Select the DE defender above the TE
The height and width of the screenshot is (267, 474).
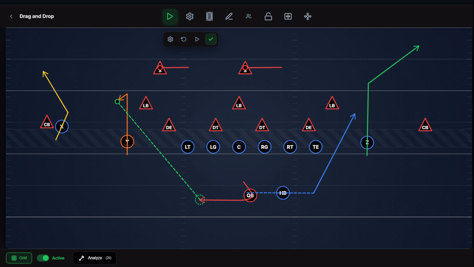(309, 126)
